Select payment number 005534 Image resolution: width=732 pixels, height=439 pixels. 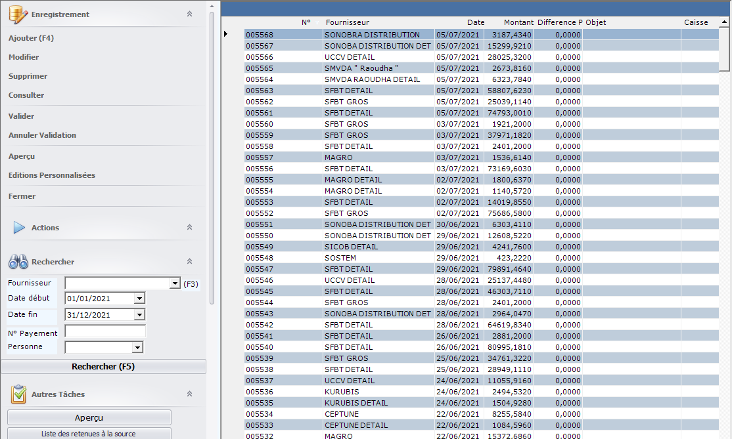pyautogui.click(x=260, y=414)
